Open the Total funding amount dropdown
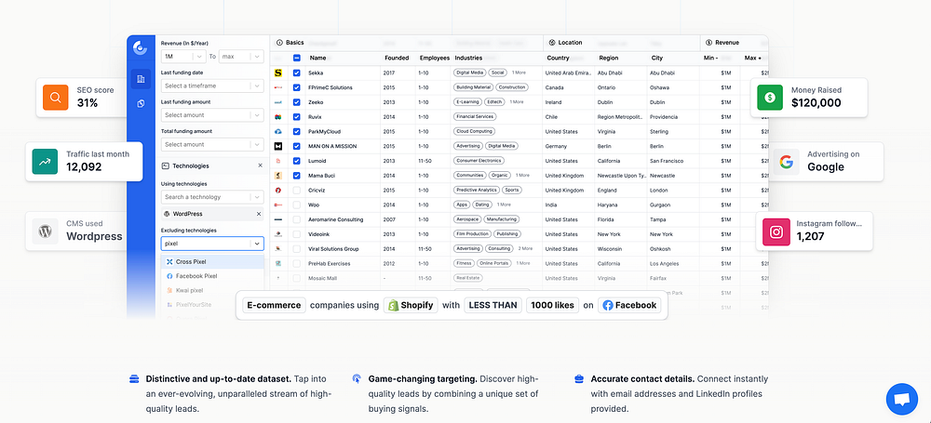The height and width of the screenshot is (423, 931). pos(212,144)
